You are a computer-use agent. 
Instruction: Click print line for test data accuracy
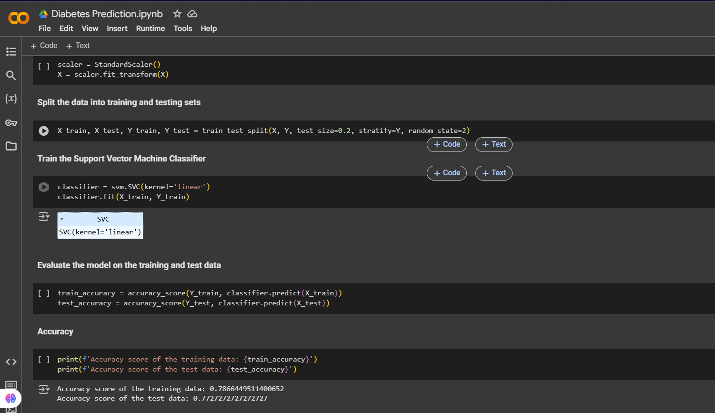coord(177,369)
